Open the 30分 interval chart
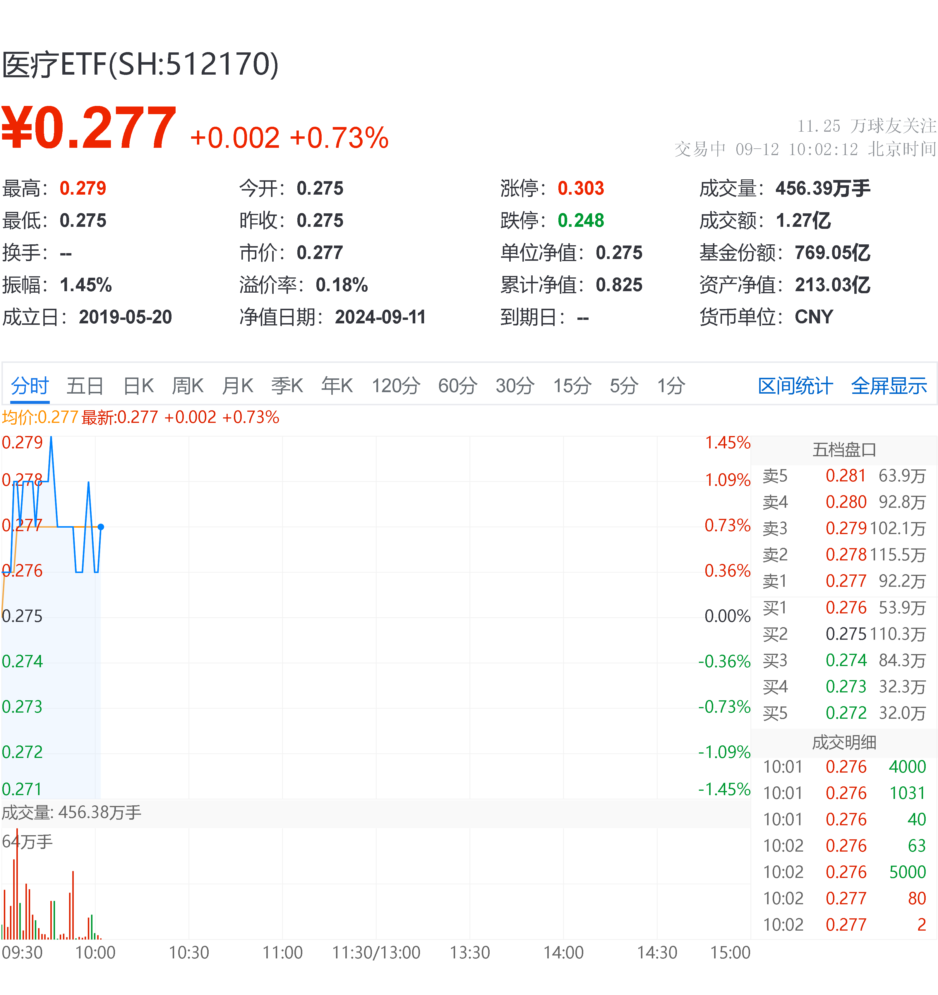Screen dimensions: 938x995 [x=515, y=386]
